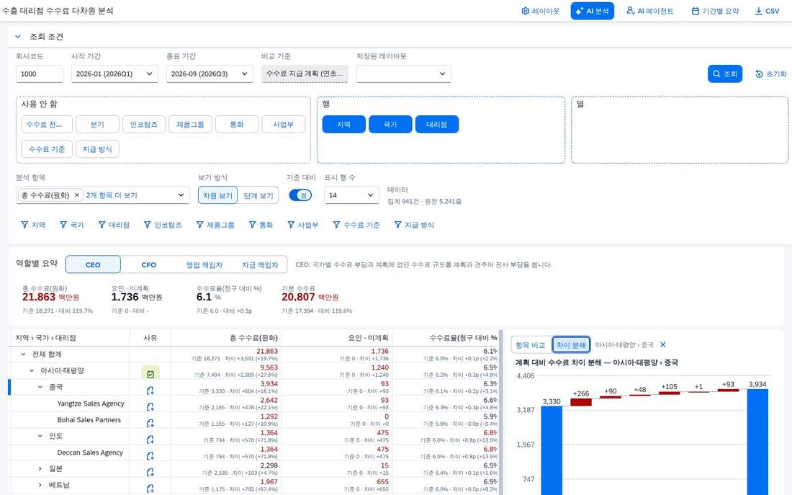
Task: Select the 자금 책임자 role tab
Action: 260,264
